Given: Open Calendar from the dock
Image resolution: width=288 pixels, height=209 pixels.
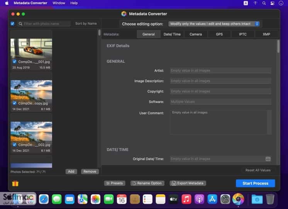Looking at the screenshot, I should click(x=122, y=199).
